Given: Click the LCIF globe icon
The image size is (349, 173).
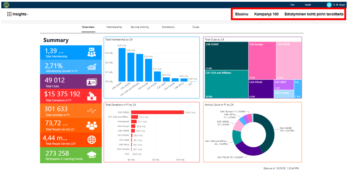Looking at the screenshot, I should [91, 139].
